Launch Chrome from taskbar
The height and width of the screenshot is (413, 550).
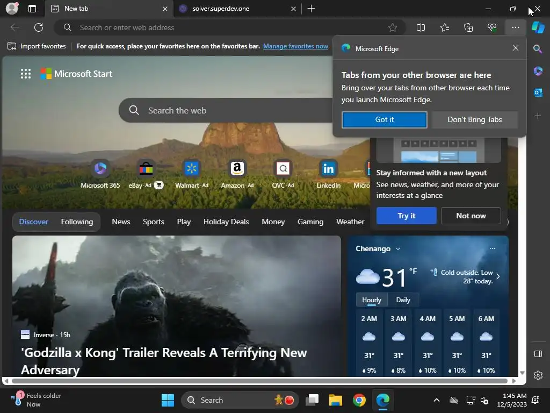point(359,400)
